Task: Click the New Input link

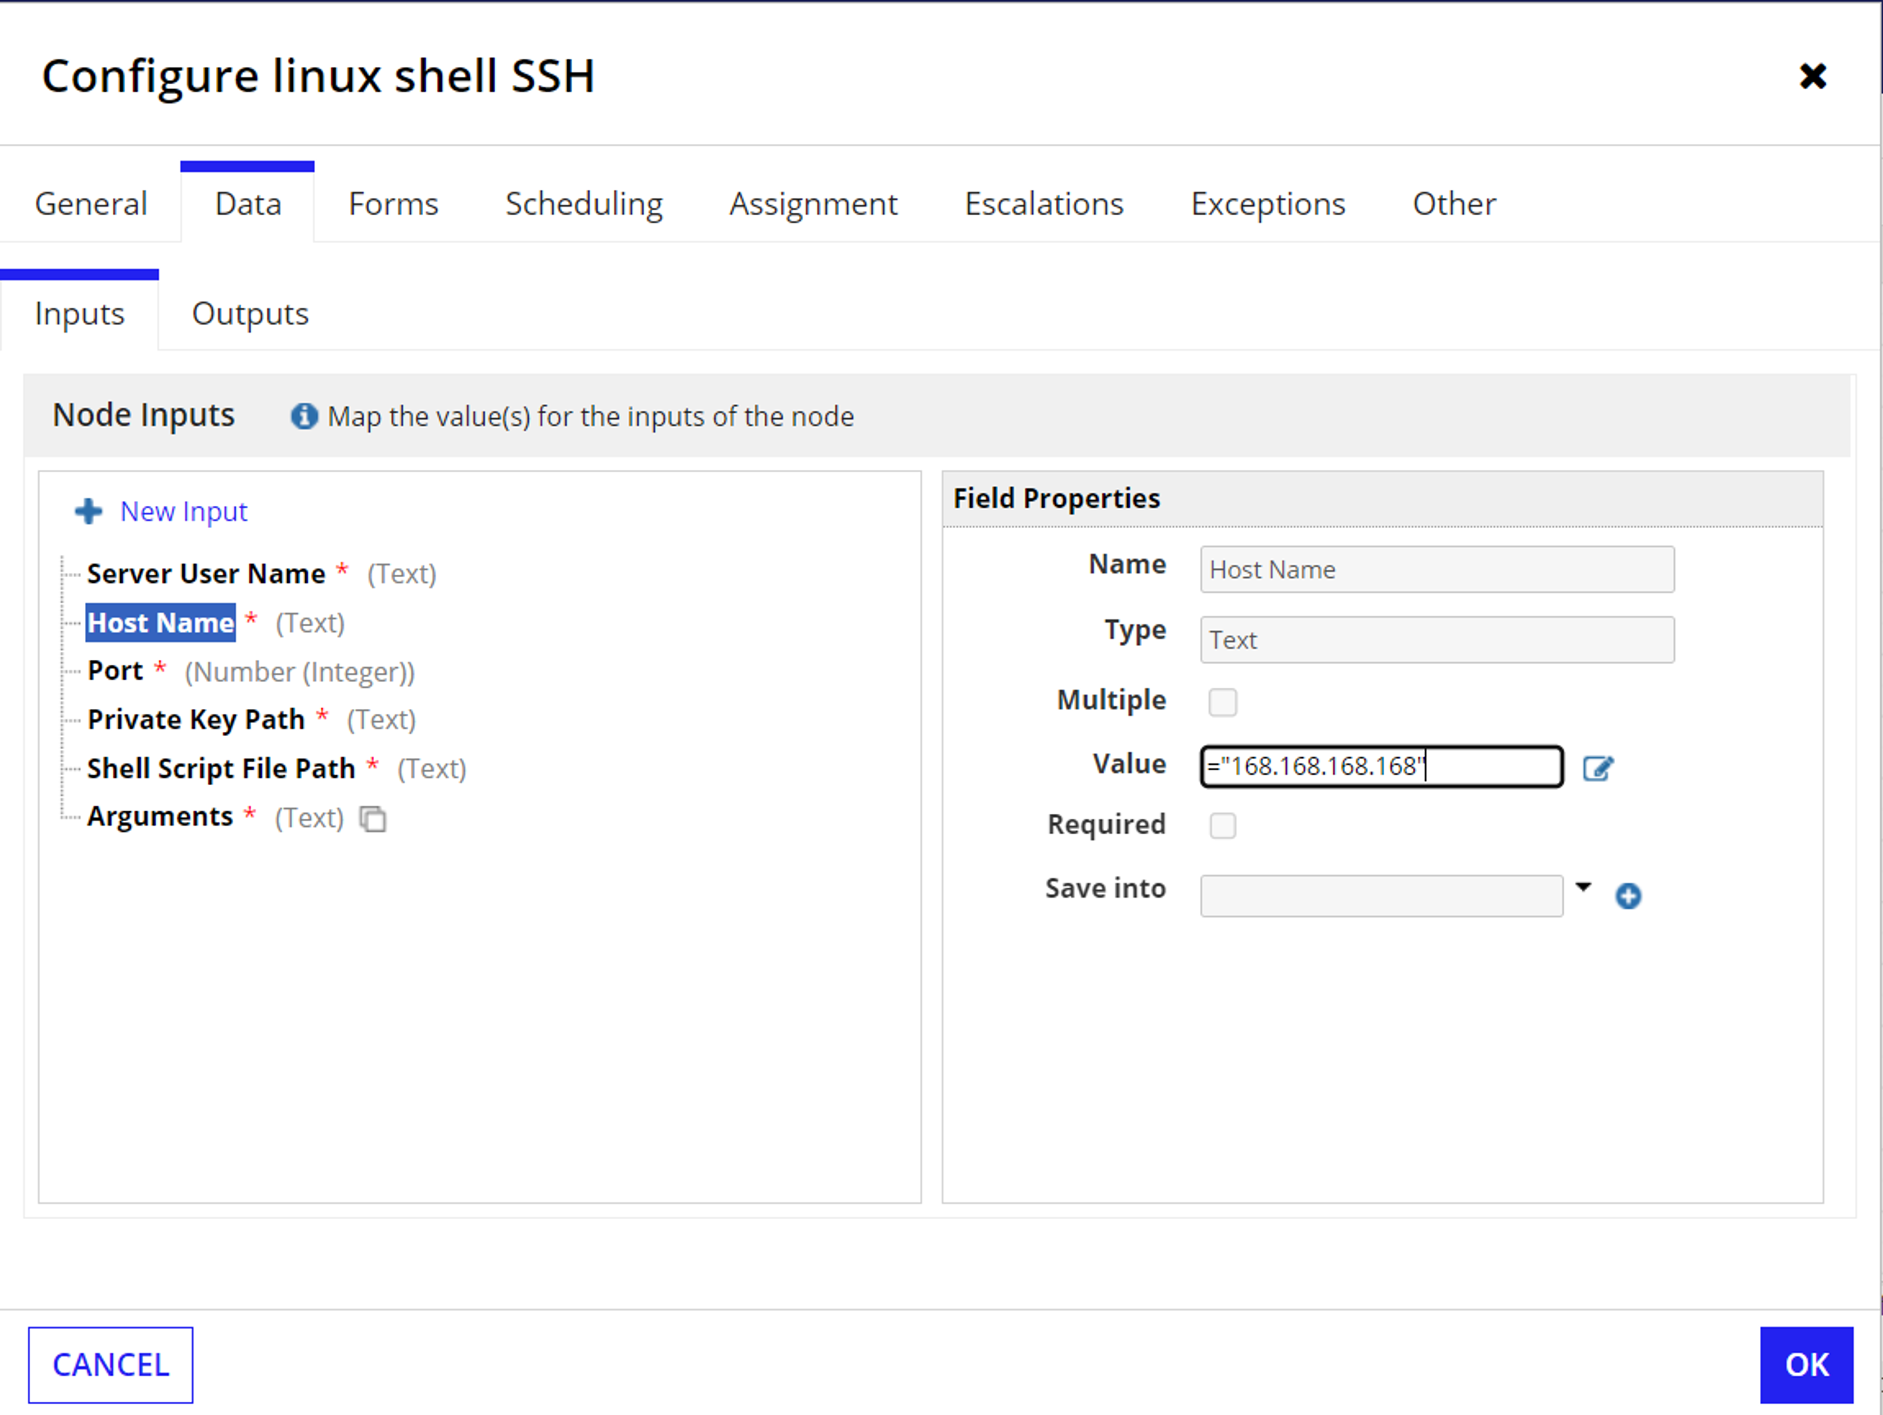Action: (x=184, y=512)
